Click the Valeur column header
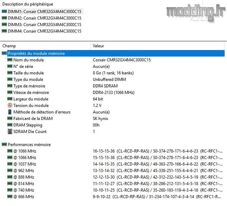Viewport: 227px width, 206px height. [98, 46]
